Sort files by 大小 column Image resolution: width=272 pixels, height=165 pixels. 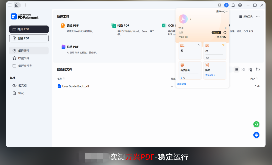pos(254,79)
